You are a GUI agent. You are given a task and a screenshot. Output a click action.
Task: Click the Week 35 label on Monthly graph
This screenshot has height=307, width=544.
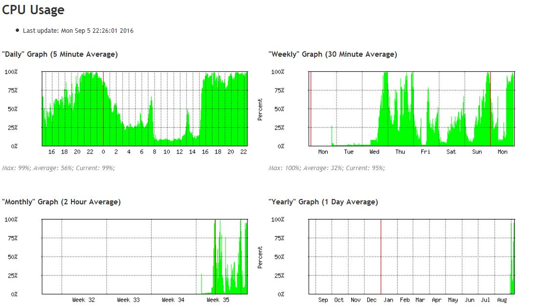tap(218, 300)
